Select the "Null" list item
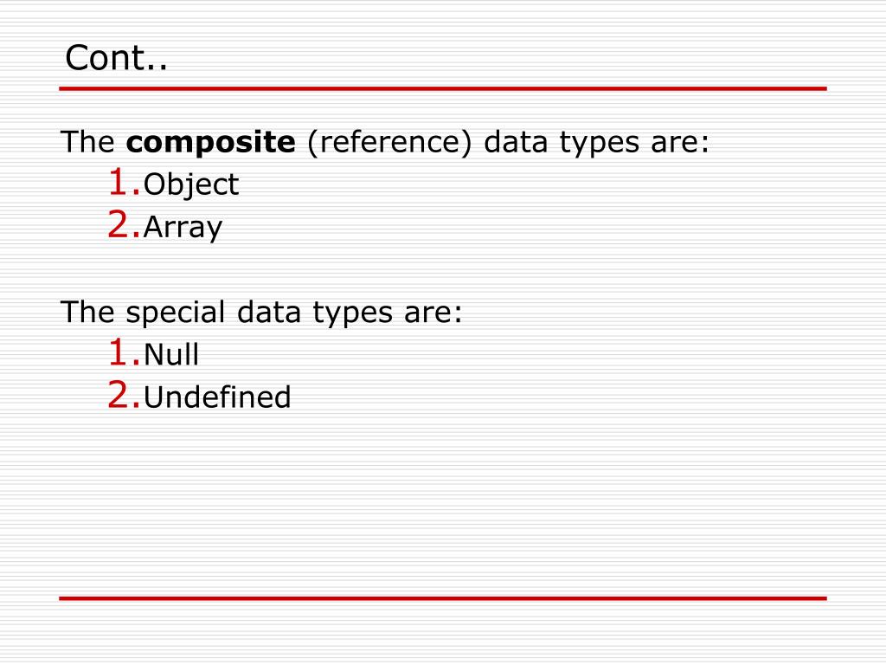 click(171, 354)
